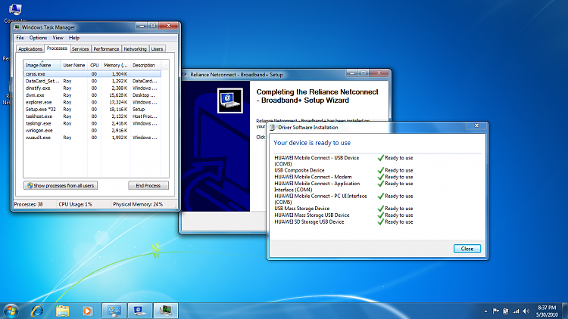
Task: Switch to the Task Manager taskbar button
Action: pos(166,311)
